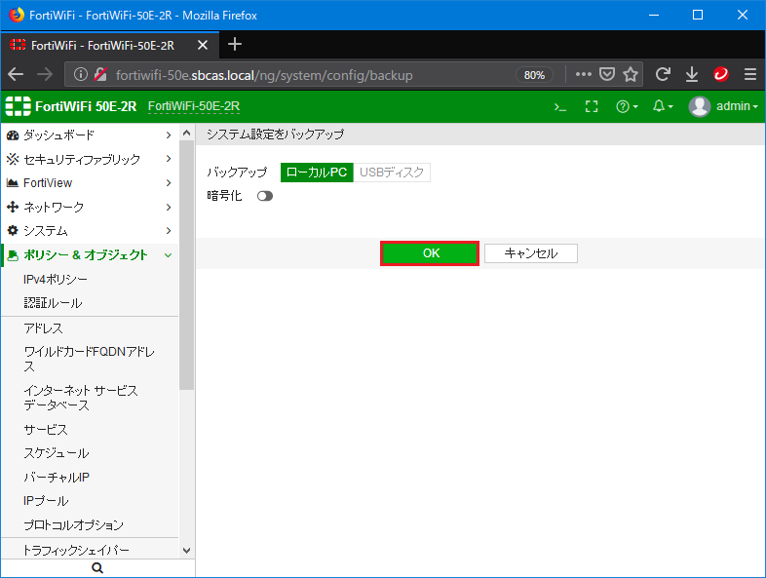Click the Security Fabric icon

[13, 159]
